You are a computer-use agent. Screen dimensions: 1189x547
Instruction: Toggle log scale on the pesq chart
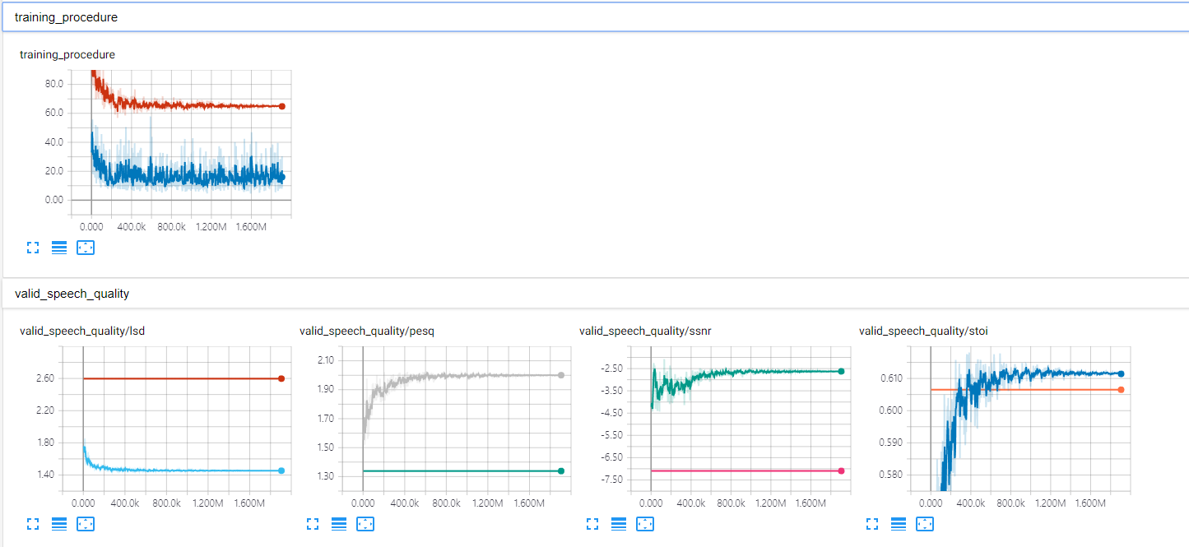coord(338,523)
